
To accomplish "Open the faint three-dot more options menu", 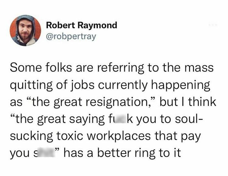I will click(213, 25).
